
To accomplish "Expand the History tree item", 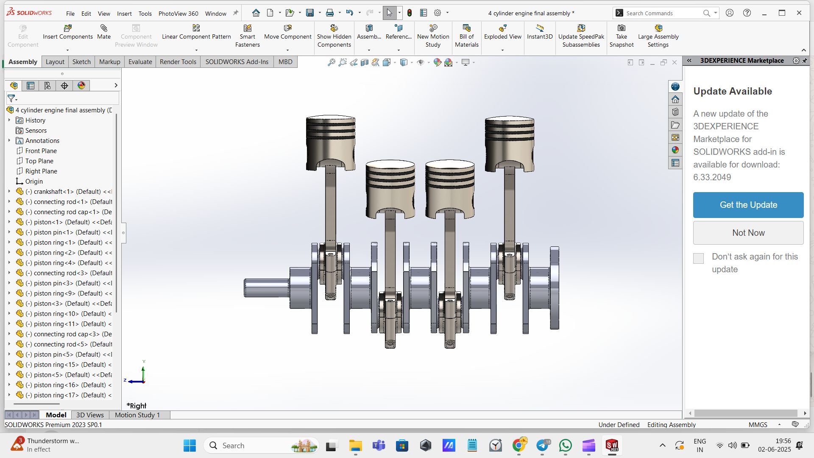I will pyautogui.click(x=9, y=120).
